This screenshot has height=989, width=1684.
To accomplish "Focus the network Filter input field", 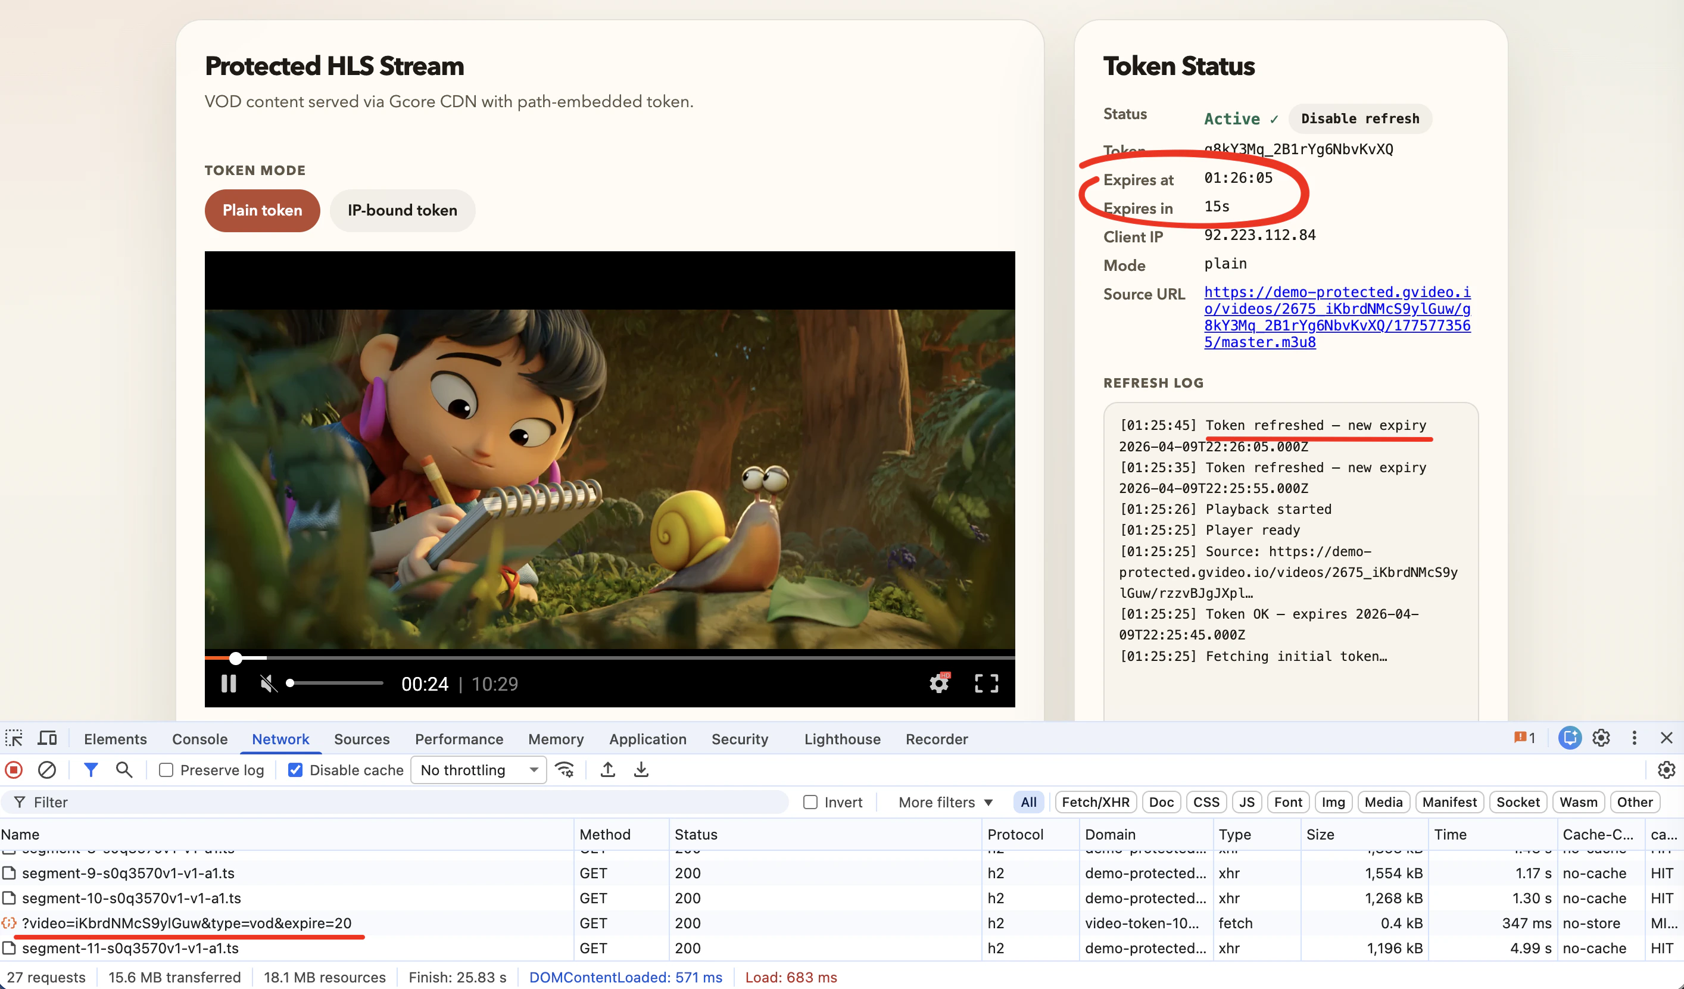I will coord(394,802).
